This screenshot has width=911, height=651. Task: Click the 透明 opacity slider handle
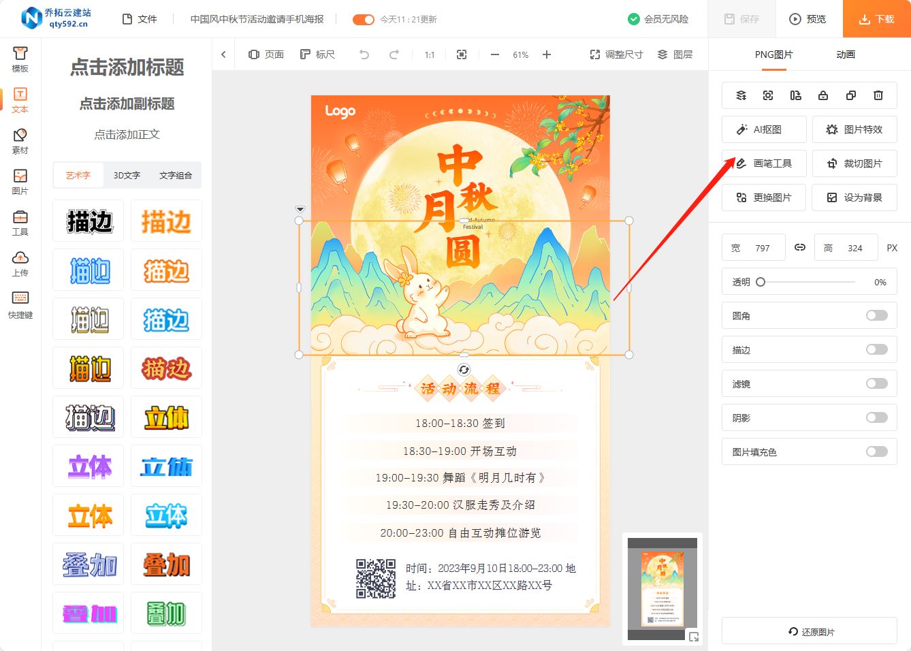point(761,282)
